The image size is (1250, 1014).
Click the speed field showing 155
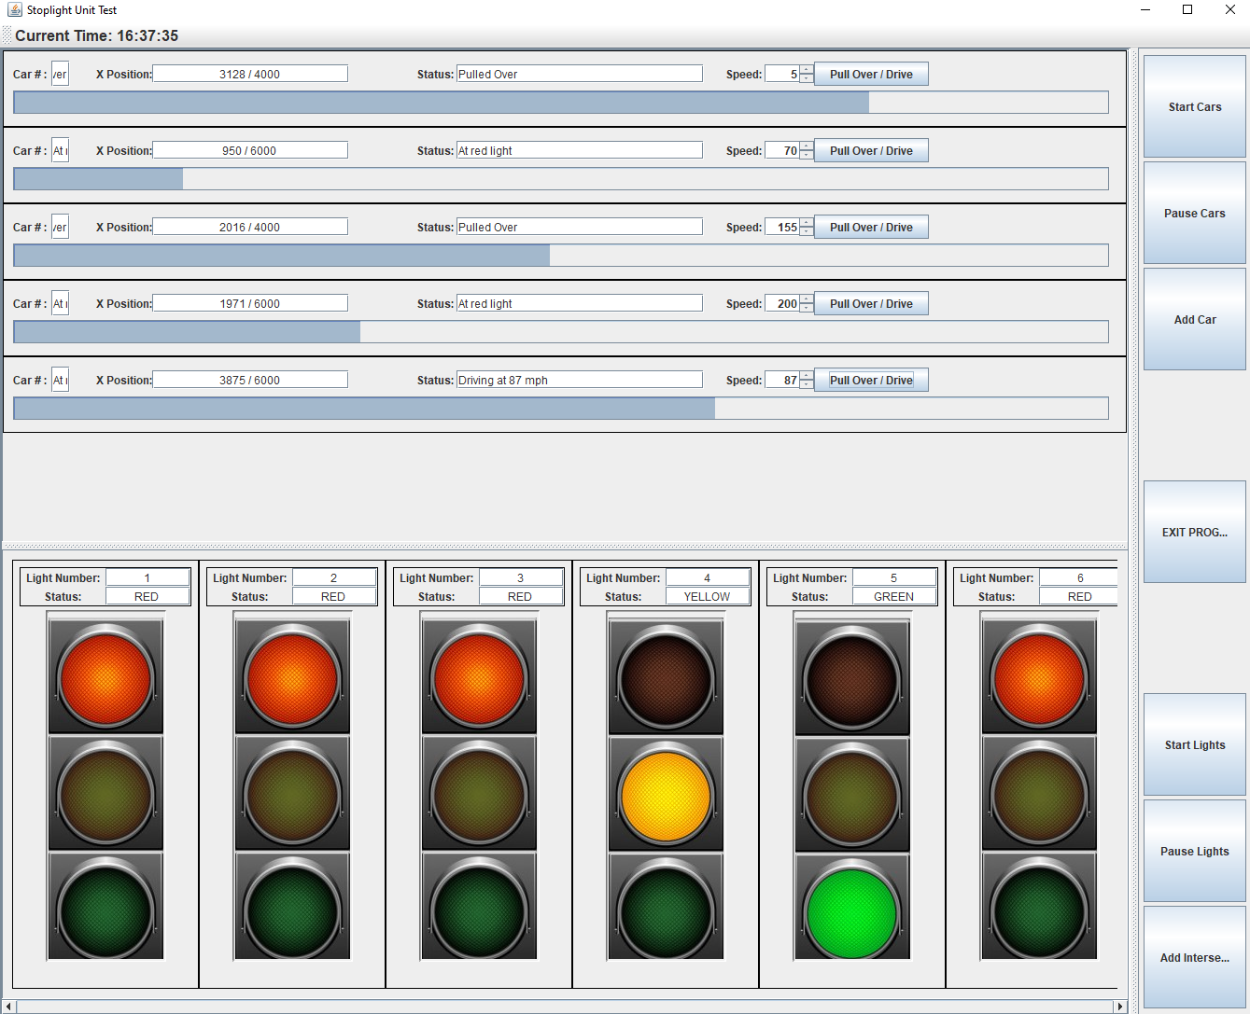coord(782,228)
